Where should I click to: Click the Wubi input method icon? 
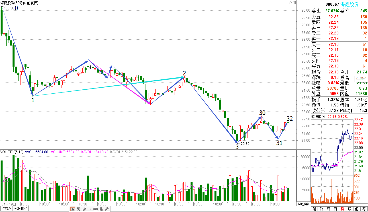(x=73, y=209)
